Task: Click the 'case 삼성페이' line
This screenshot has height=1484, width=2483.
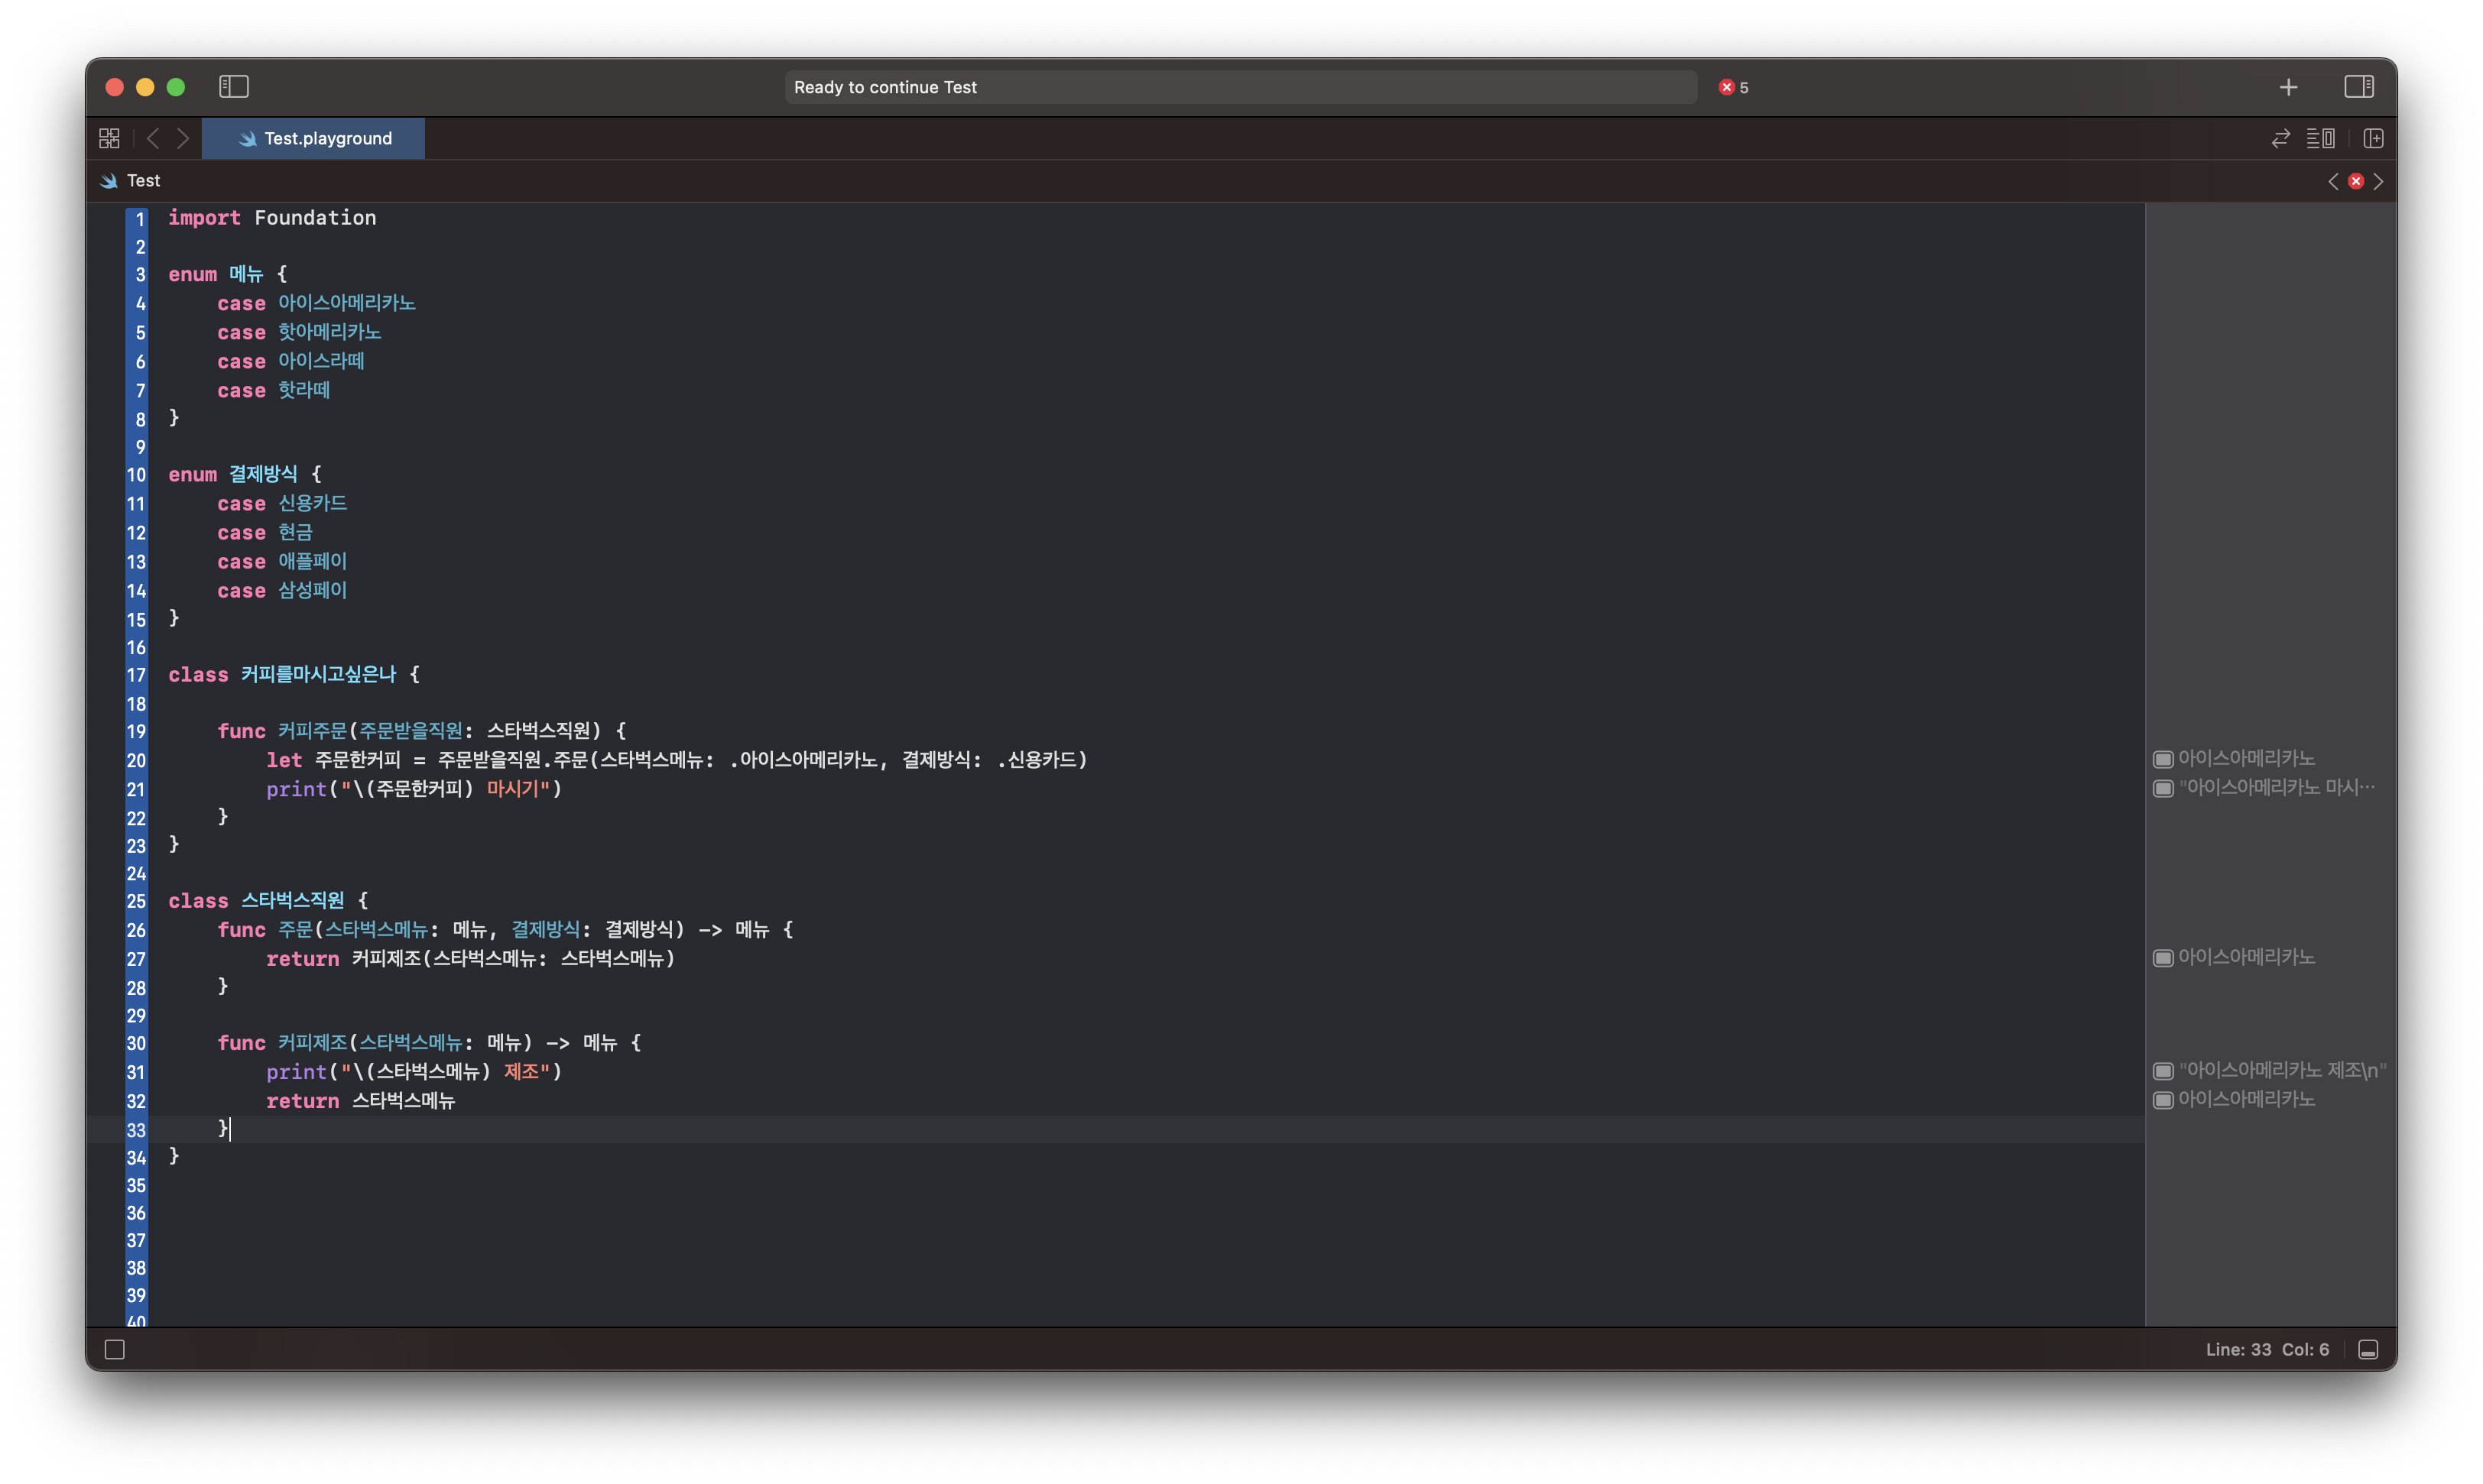Action: click(x=282, y=590)
